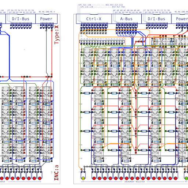Click the A-Bus connector label
188x188 pixels.
(126, 19)
